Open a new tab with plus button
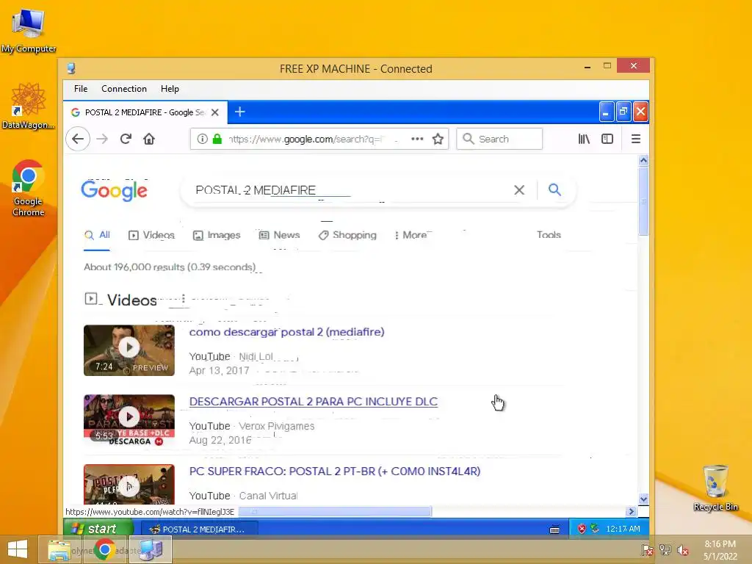752x564 pixels. [240, 112]
